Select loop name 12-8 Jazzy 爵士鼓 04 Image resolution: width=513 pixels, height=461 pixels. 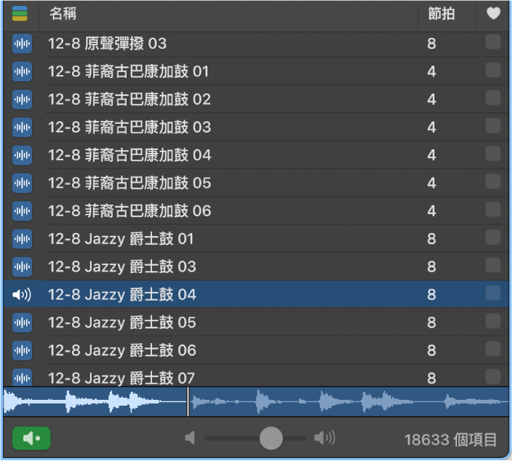[122, 295]
